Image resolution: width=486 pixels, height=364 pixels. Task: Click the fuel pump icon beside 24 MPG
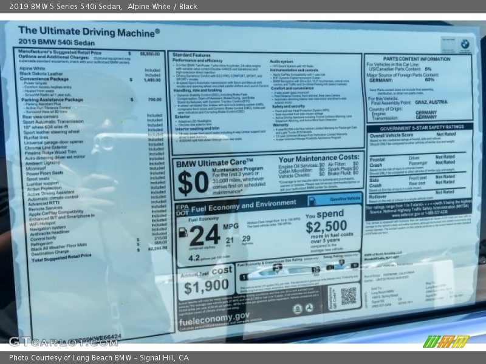pos(183,232)
